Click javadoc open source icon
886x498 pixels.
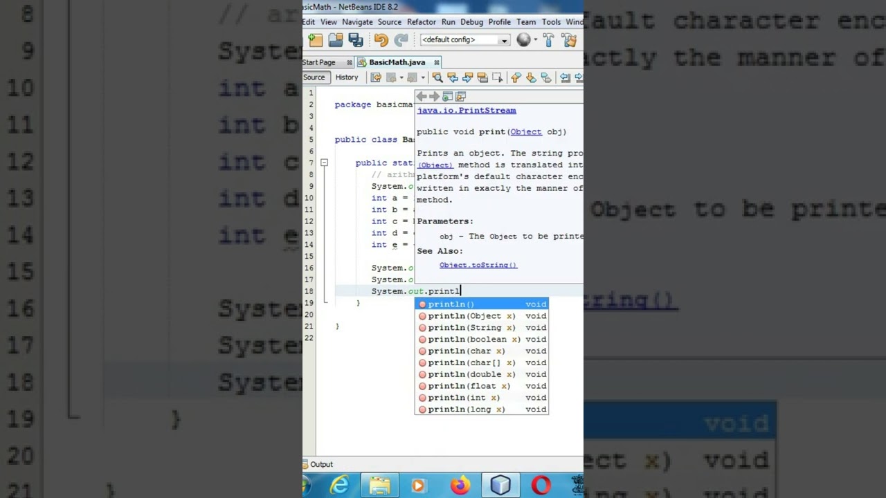(x=461, y=97)
